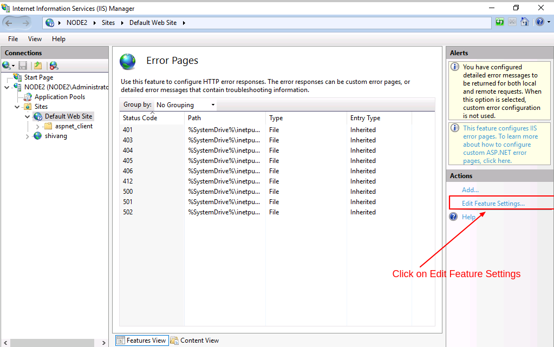Click the Refresh page icon in the address bar area
The image size is (554, 347).
[x=500, y=22]
